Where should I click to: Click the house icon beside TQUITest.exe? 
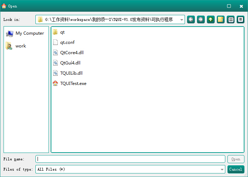pyautogui.click(x=55, y=83)
